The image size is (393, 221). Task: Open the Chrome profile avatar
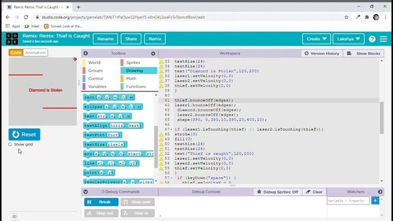tap(376, 17)
